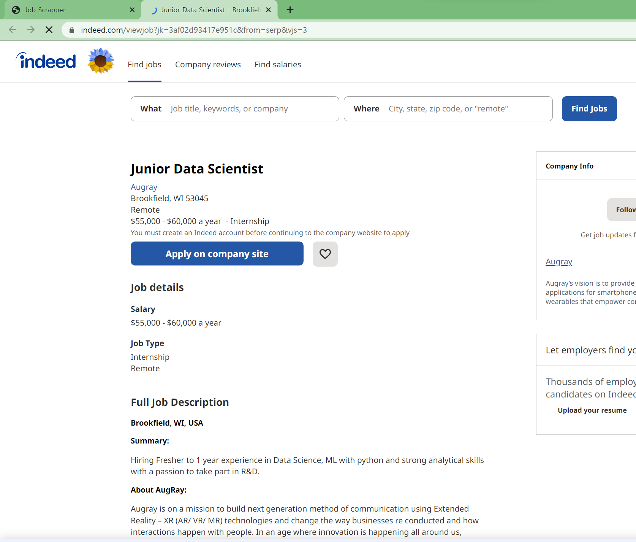The height and width of the screenshot is (542, 636).
Task: Click the Indeed logo
Action: click(x=46, y=61)
